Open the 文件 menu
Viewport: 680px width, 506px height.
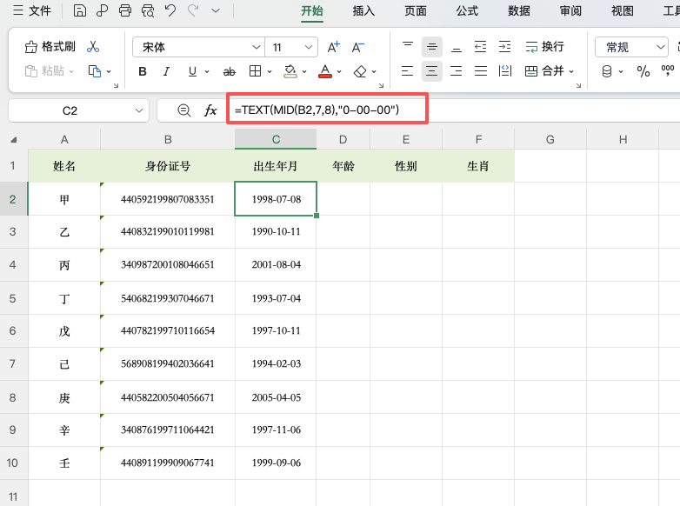(x=32, y=10)
